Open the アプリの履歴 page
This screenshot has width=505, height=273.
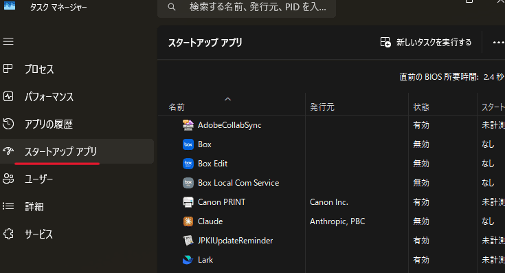[x=49, y=124]
